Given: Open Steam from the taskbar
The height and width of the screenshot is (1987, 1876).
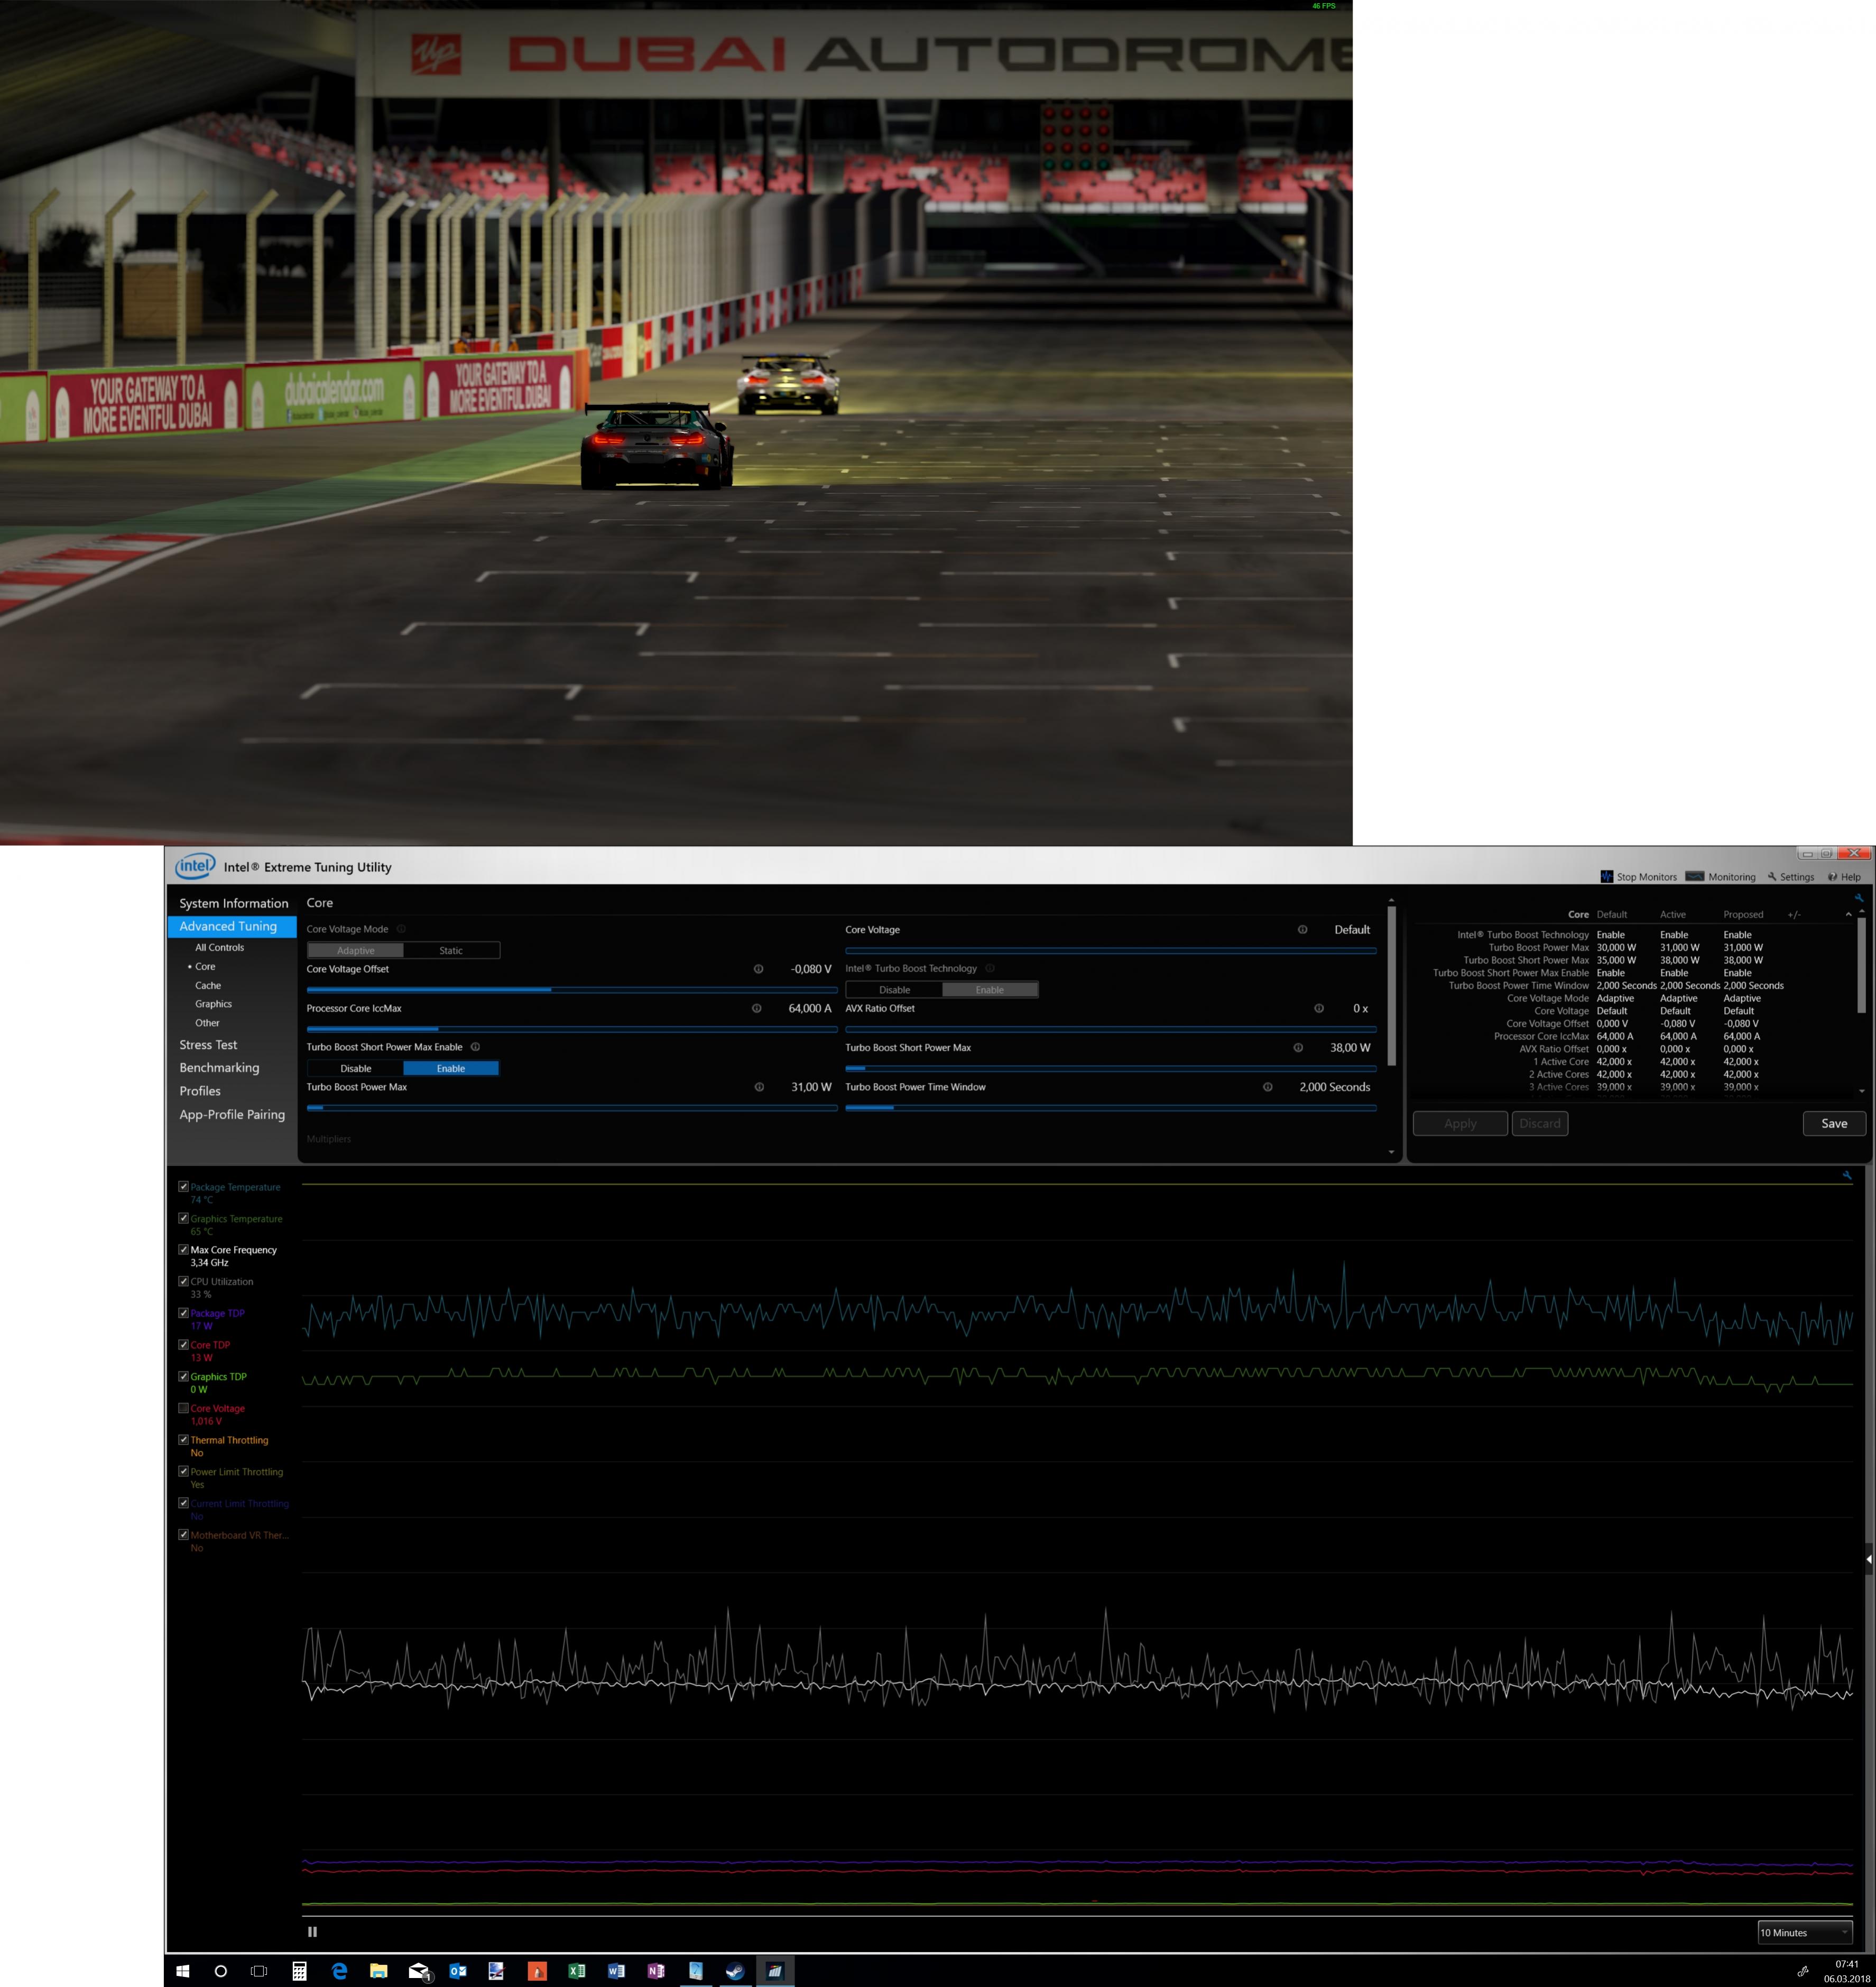Looking at the screenshot, I should (735, 1971).
